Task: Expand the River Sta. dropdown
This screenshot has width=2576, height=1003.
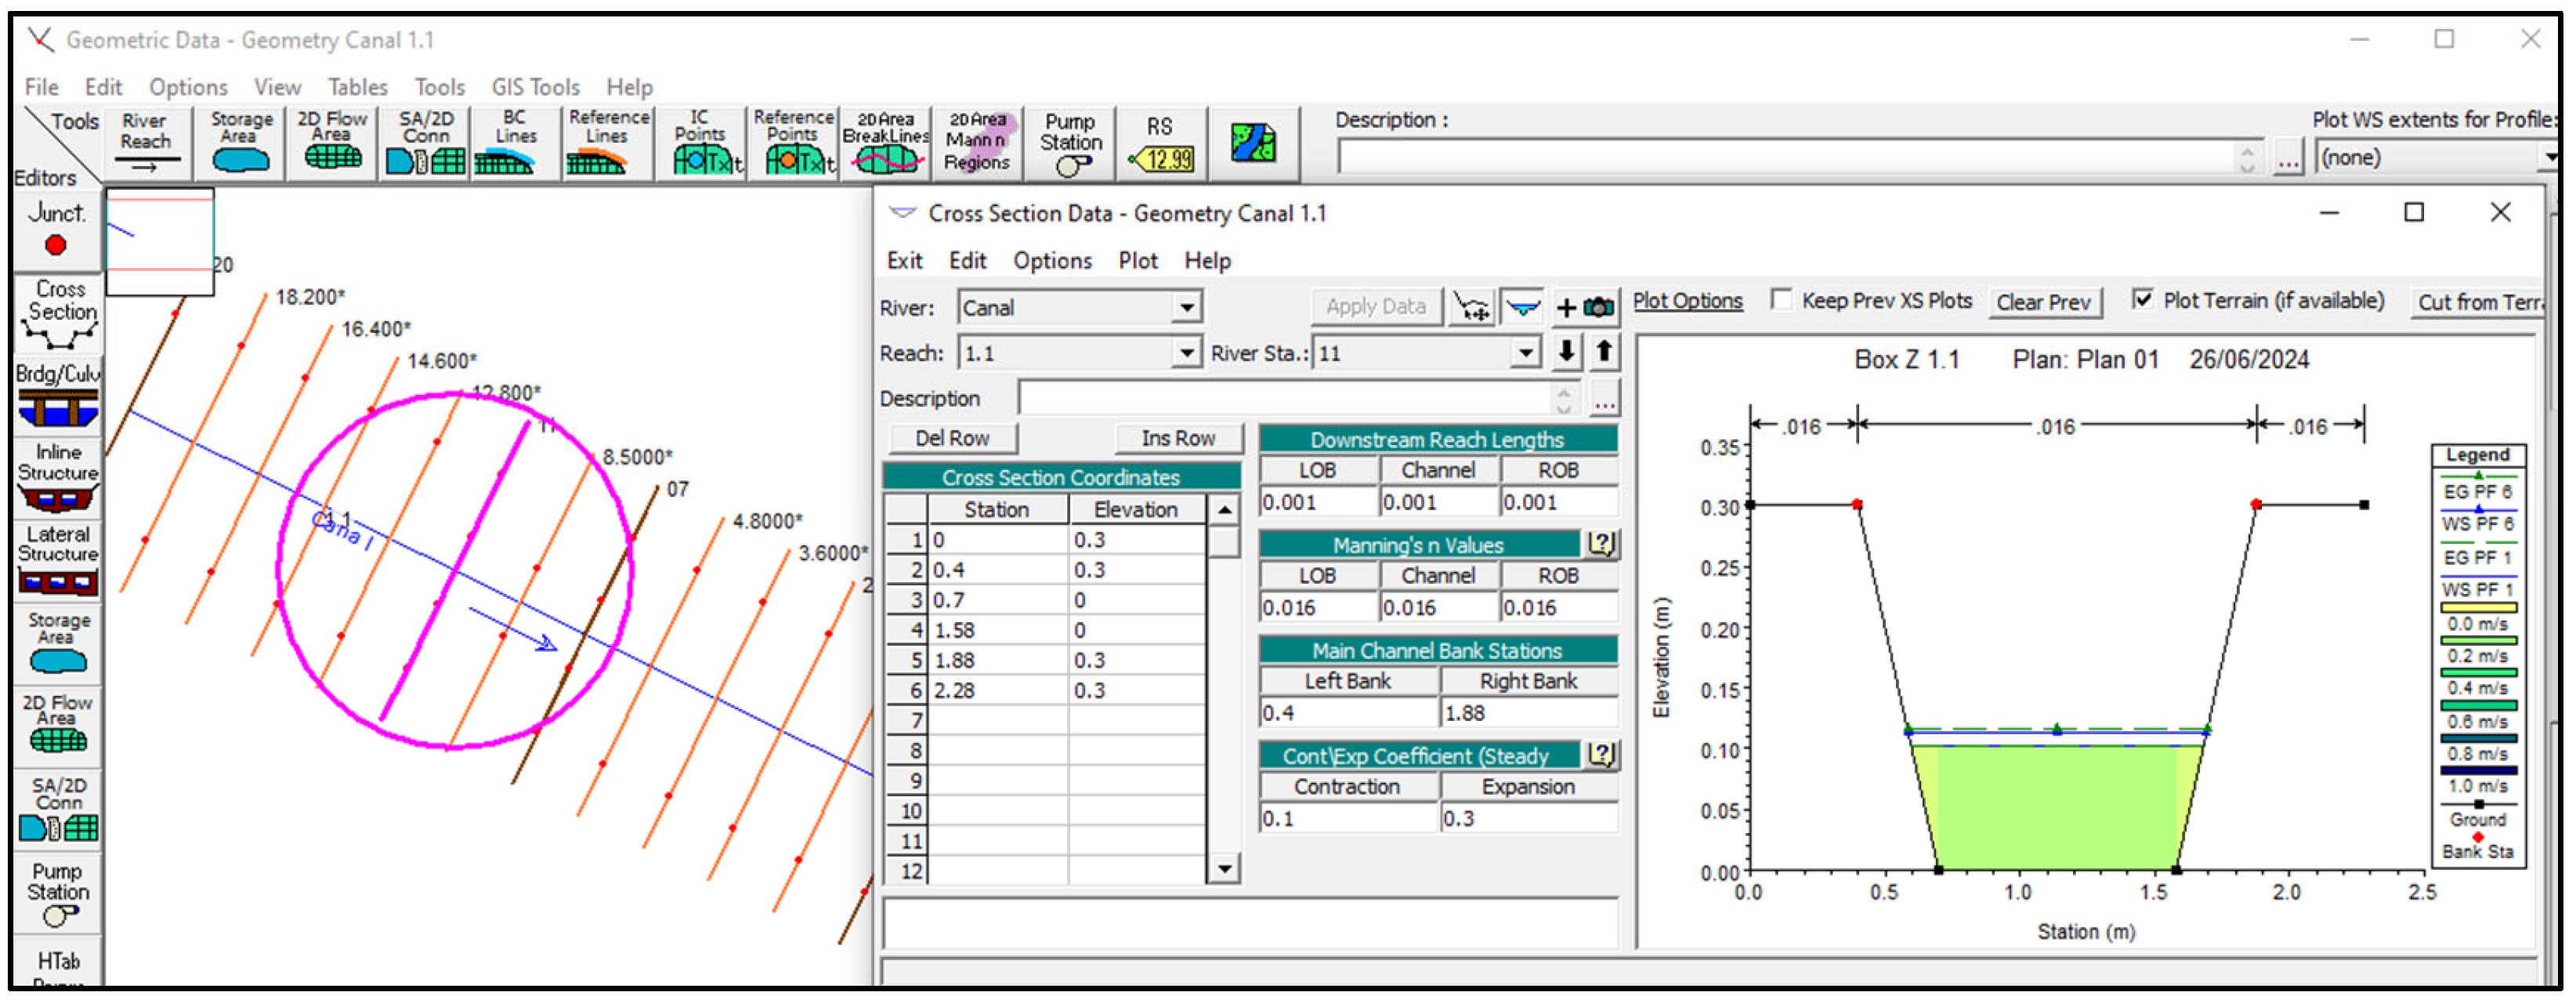Action: (1525, 353)
